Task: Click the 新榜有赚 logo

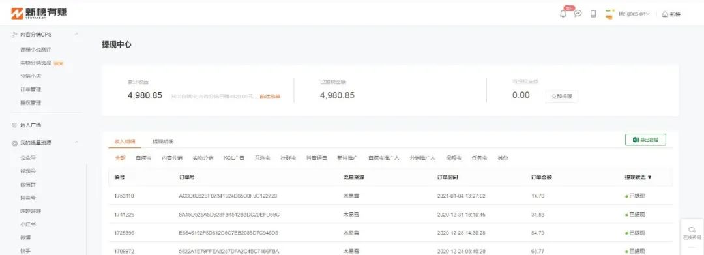Action: tap(39, 13)
